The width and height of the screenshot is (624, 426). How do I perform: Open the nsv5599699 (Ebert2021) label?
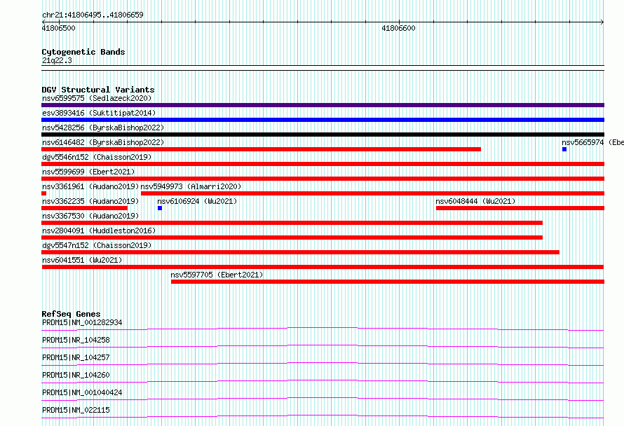pos(88,172)
